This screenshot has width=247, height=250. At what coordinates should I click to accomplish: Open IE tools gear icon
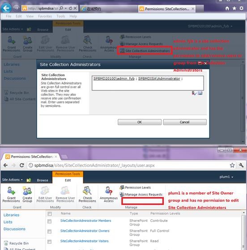[242, 8]
